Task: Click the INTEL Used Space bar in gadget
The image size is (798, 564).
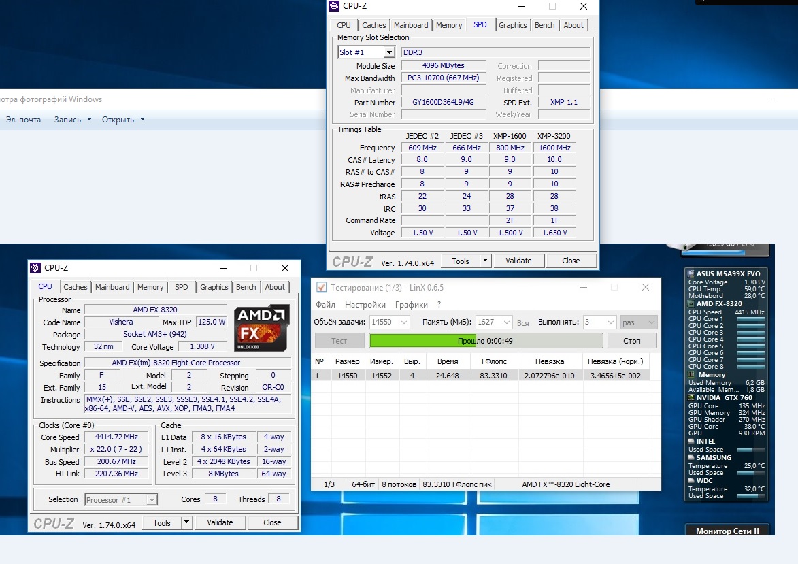Action: [750, 450]
